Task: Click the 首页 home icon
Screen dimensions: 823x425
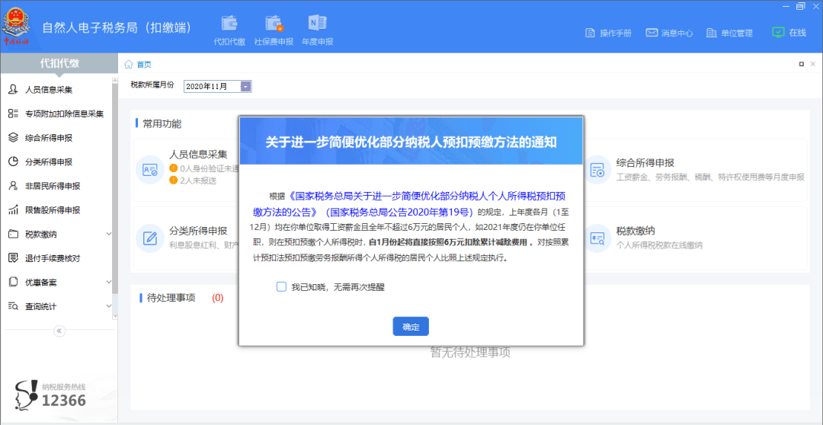Action: [128, 64]
